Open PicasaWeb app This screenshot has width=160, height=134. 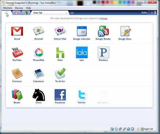click(39, 53)
